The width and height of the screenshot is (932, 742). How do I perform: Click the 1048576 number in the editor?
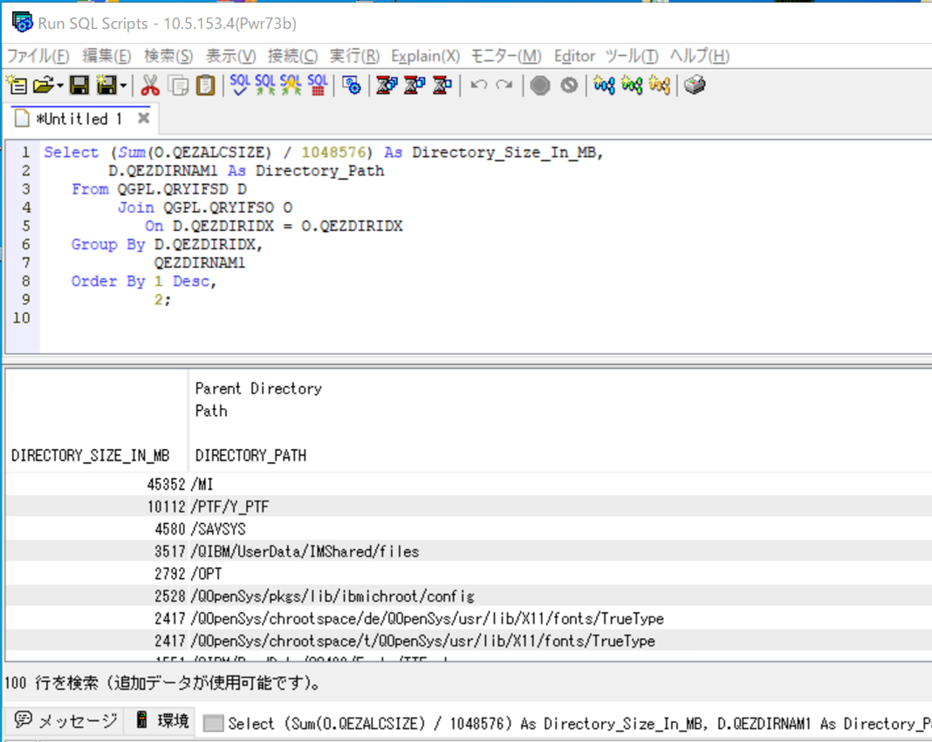[x=332, y=153]
